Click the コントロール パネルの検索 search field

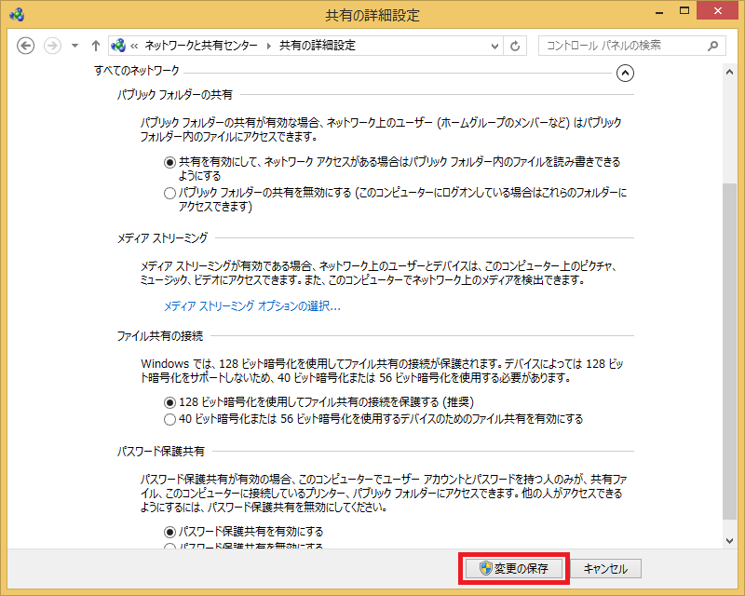(622, 46)
